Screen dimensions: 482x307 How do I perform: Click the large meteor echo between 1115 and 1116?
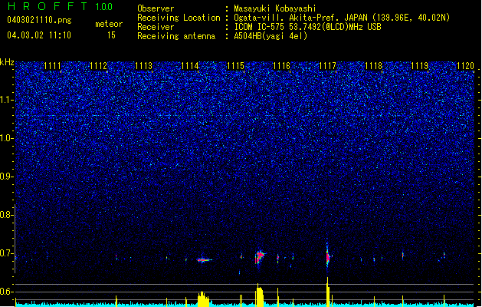click(x=260, y=257)
